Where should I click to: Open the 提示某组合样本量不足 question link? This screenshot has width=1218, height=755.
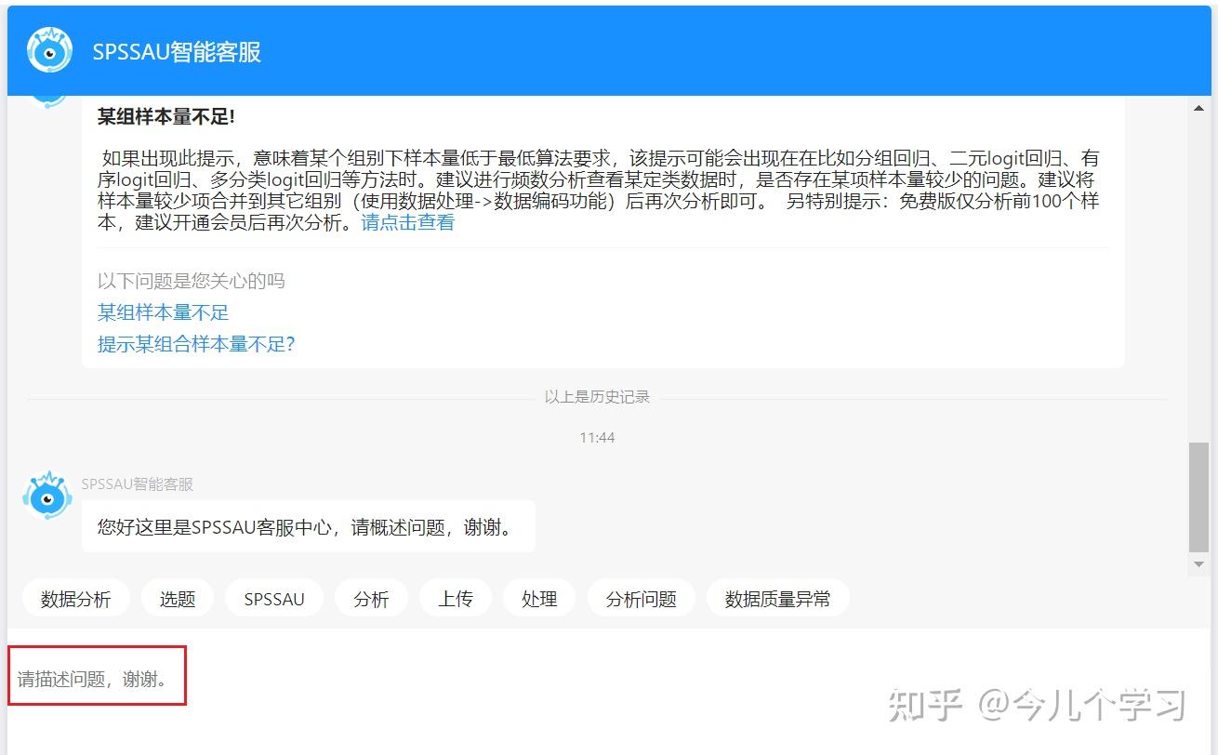click(196, 344)
